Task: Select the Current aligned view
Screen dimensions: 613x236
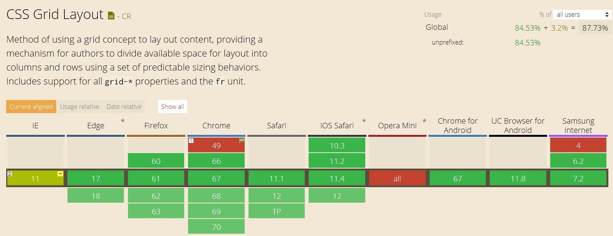Action: pos(31,107)
